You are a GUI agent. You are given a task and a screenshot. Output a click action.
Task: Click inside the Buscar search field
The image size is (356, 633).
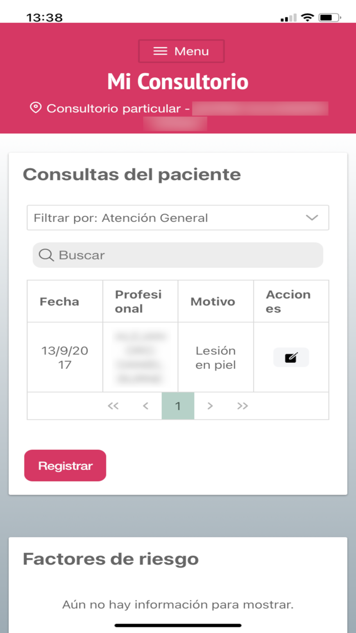pos(178,255)
